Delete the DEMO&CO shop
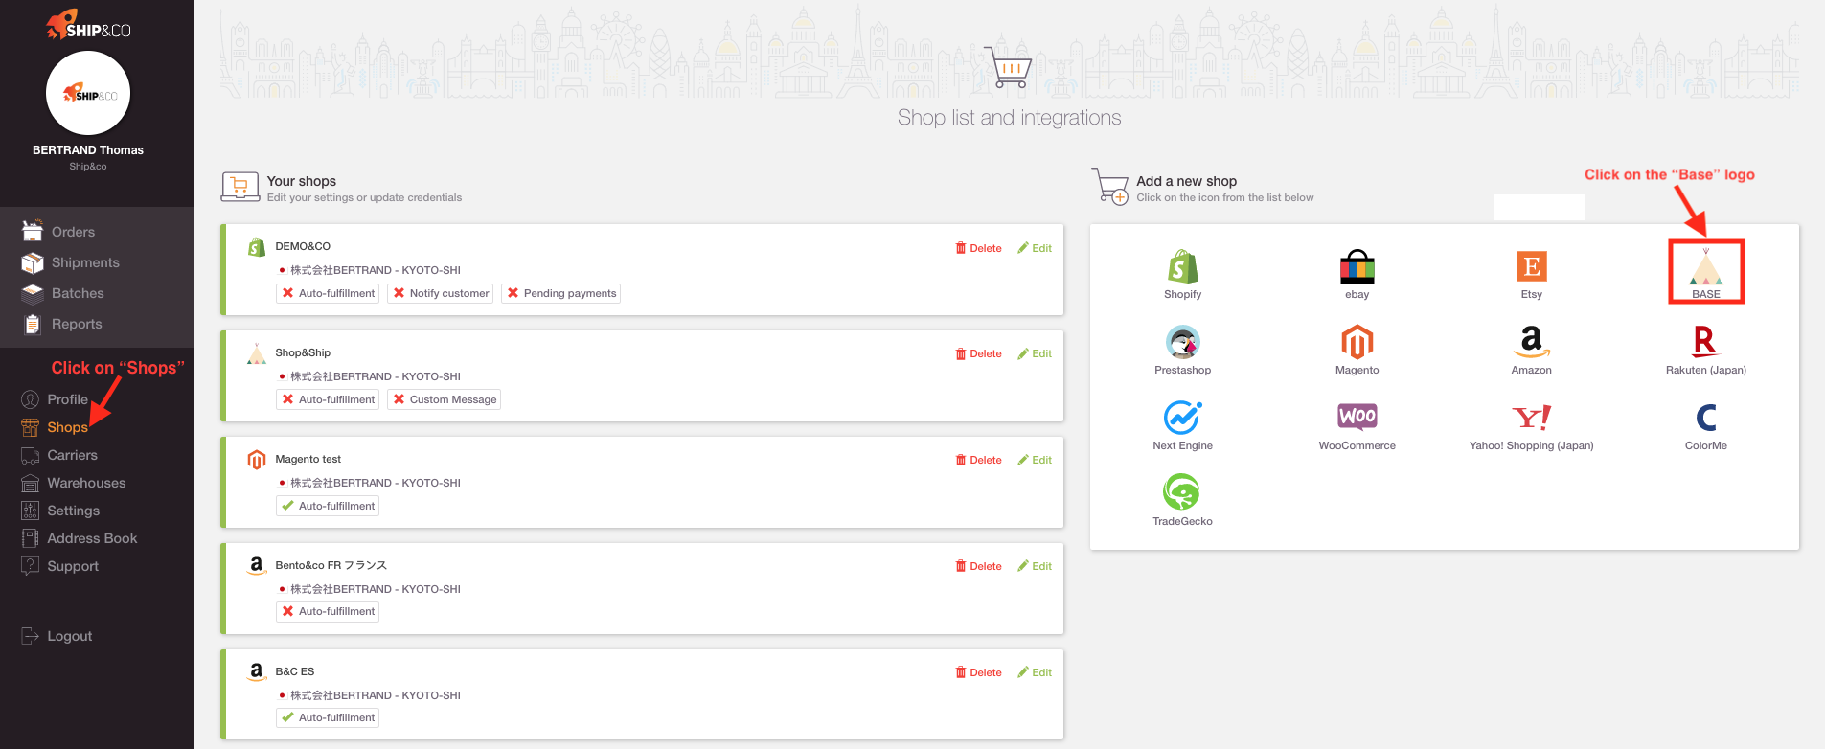This screenshot has width=1825, height=749. [978, 248]
